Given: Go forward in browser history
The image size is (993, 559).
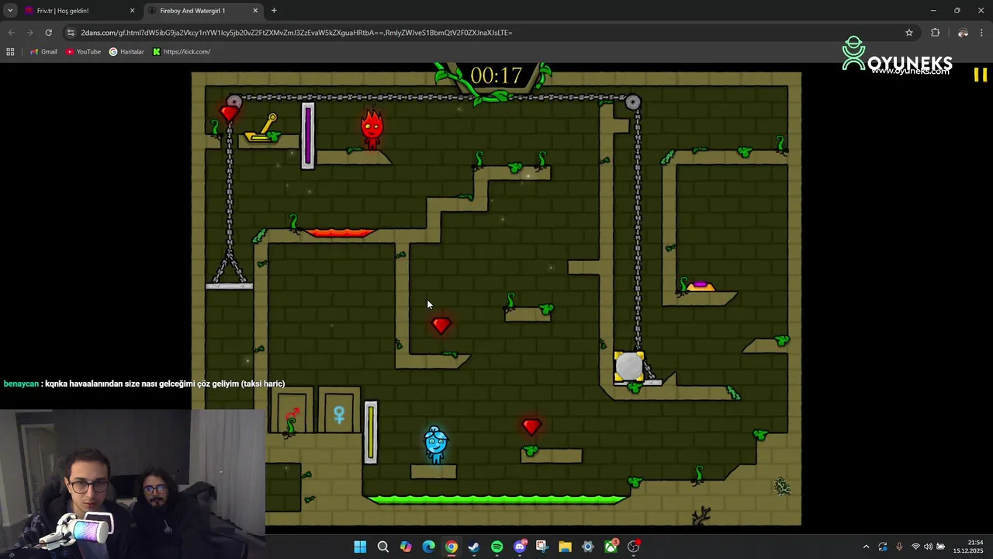Looking at the screenshot, I should [29, 33].
